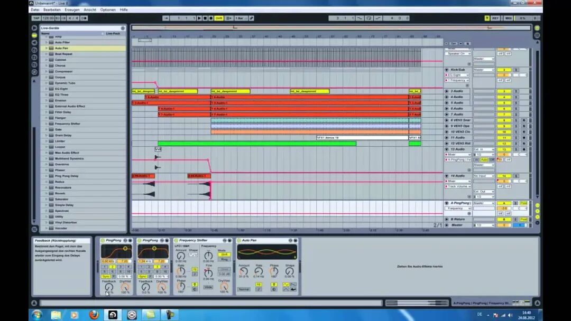Toggle the Auto Pan device activator
This screenshot has height=321, width=571.
239,240
